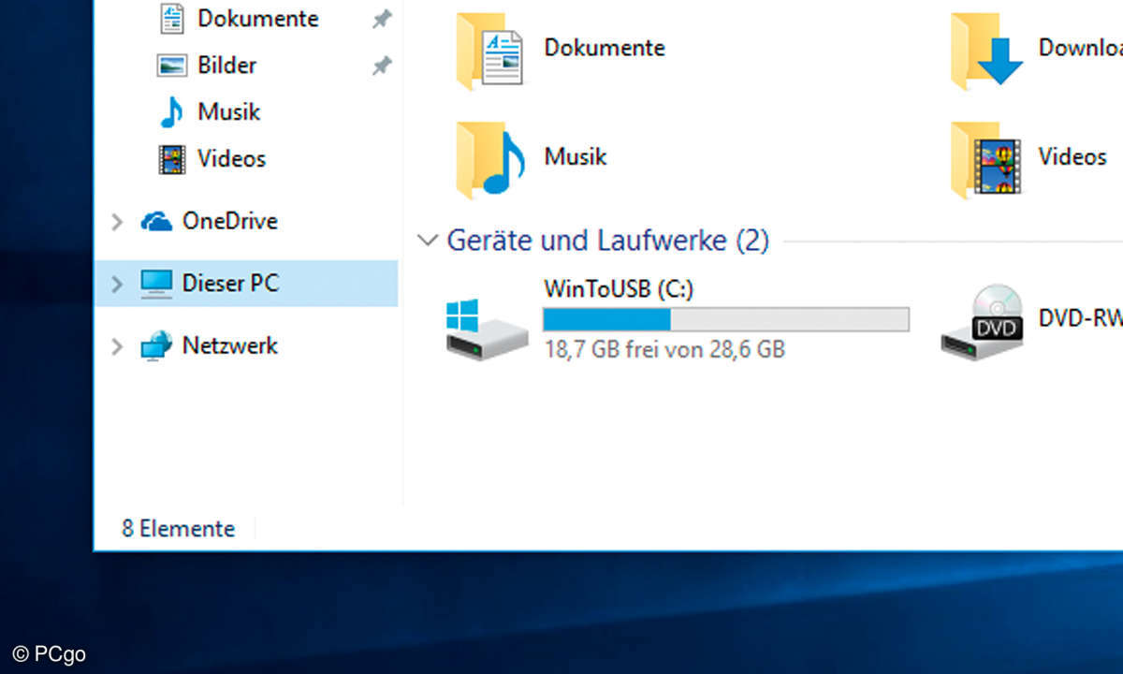Click the '8 Elemente' status bar text

click(x=178, y=529)
